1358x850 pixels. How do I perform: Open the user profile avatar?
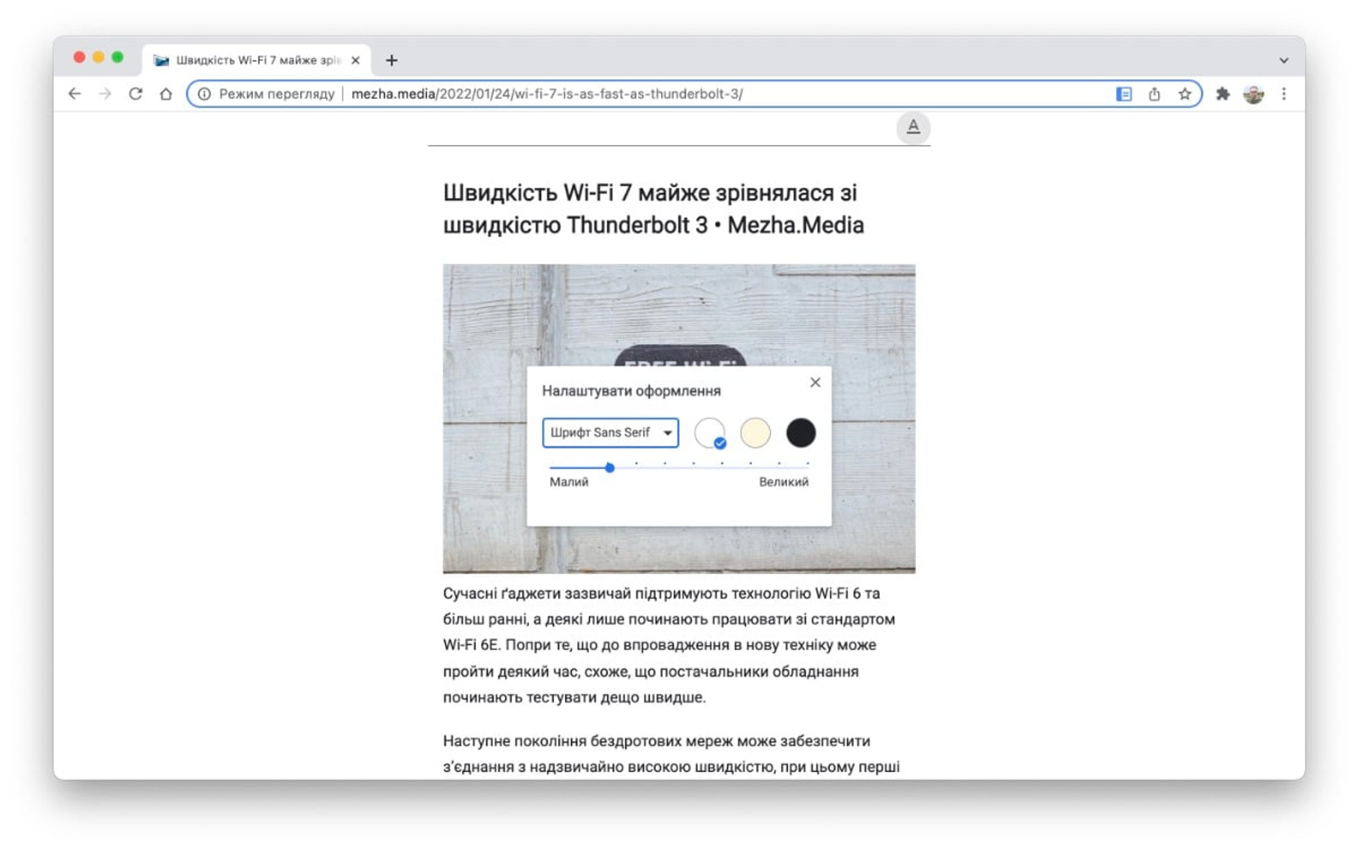[1253, 94]
